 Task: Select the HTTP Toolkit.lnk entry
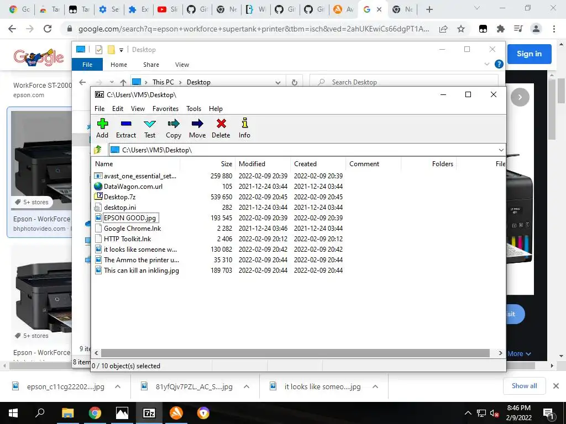tap(219, 239)
